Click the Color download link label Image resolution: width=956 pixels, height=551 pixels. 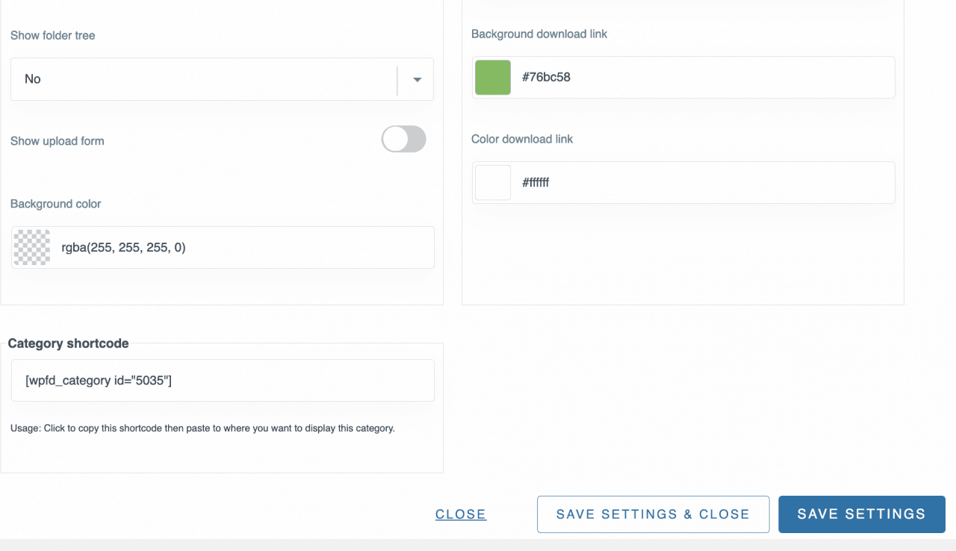(522, 139)
